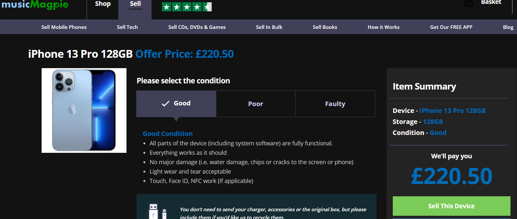Image resolution: width=517 pixels, height=219 pixels.
Task: Open Sell Mobile Phones menu
Action: pos(64,27)
